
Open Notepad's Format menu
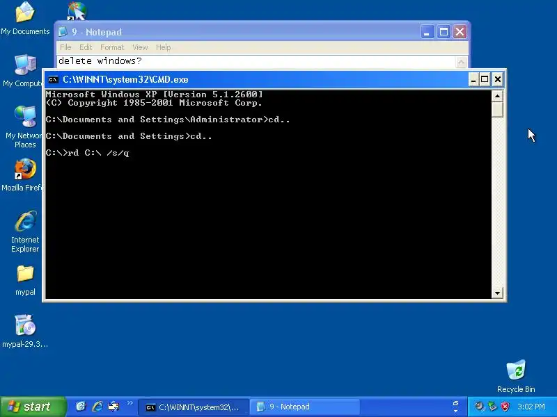112,47
